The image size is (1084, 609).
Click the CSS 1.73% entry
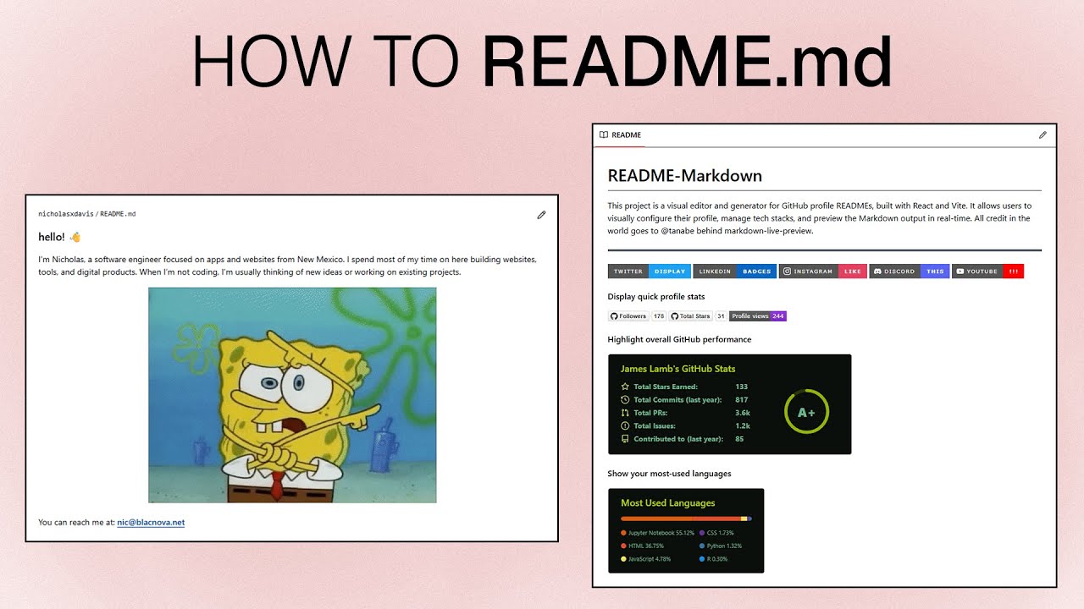[716, 534]
